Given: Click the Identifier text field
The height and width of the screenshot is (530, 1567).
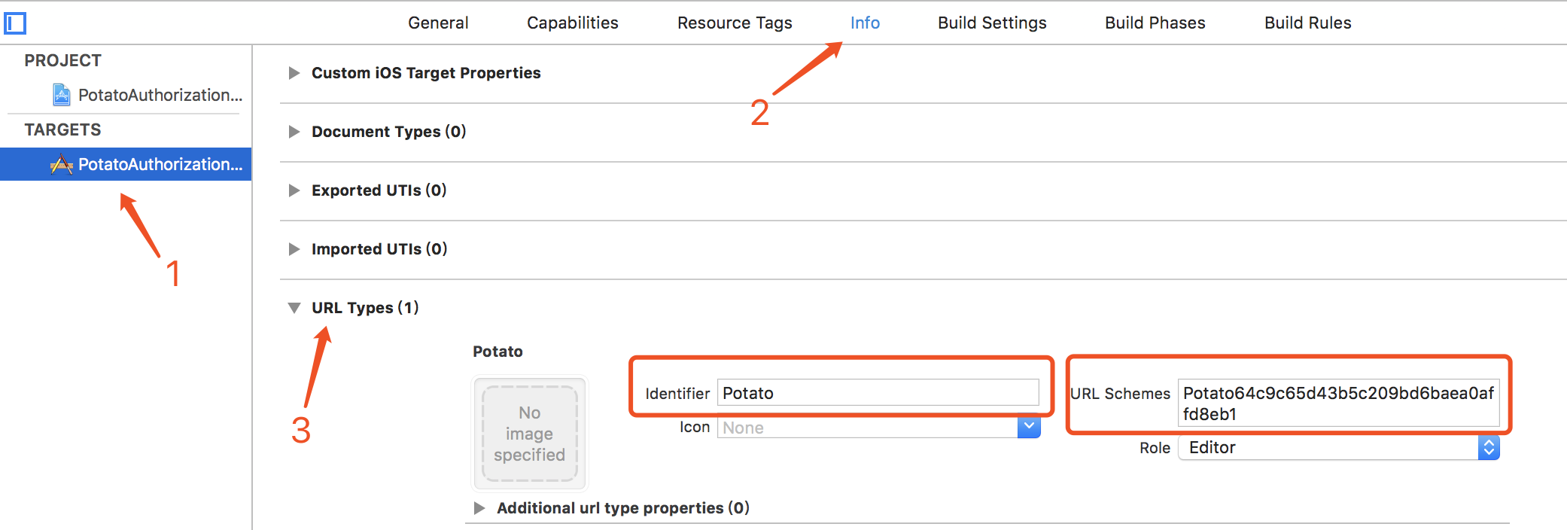Looking at the screenshot, I should click(878, 393).
